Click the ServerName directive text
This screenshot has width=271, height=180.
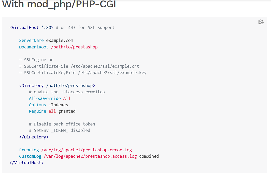pyautogui.click(x=31, y=41)
